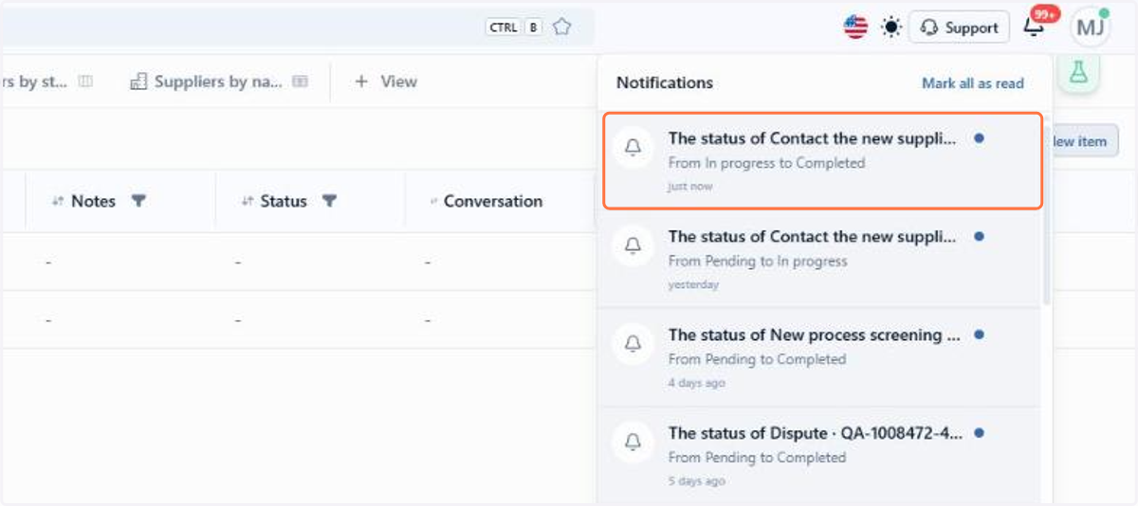This screenshot has height=506, width=1138.
Task: Open the MJ user avatar menu
Action: tap(1090, 27)
